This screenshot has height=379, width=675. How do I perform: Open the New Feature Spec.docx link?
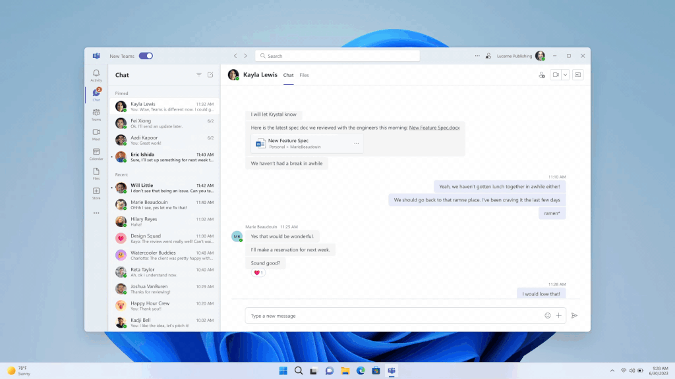coord(435,128)
